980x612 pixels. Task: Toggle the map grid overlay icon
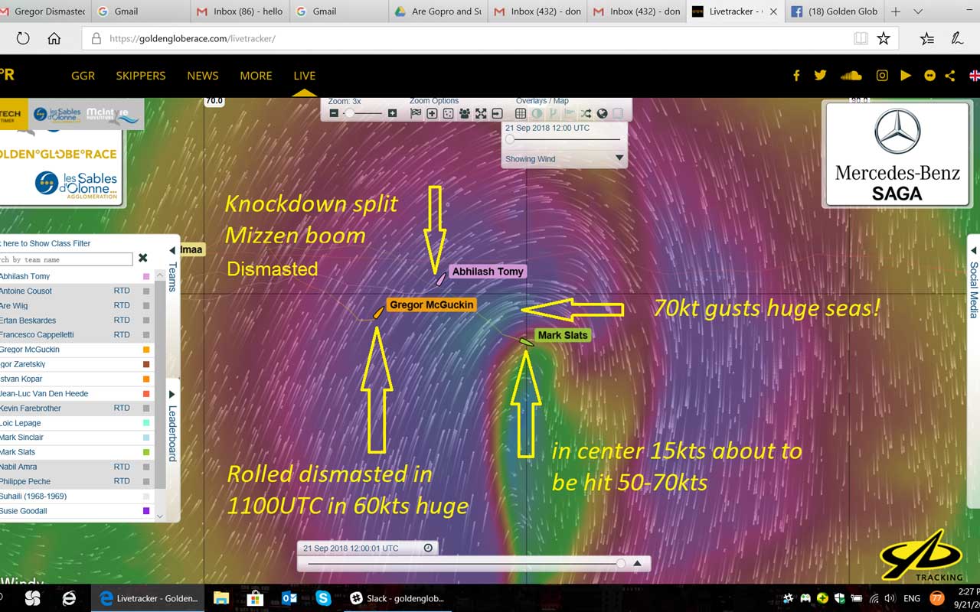tap(521, 113)
